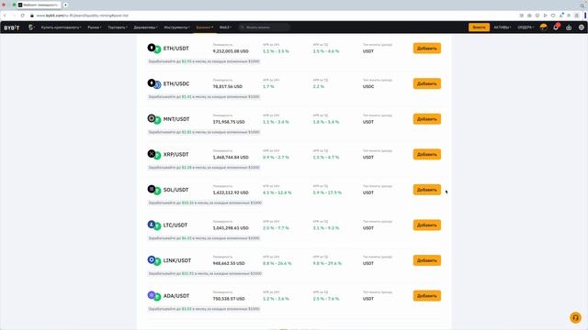Click Добавить for ETH/USDT
This screenshot has height=330, width=588.
(427, 49)
